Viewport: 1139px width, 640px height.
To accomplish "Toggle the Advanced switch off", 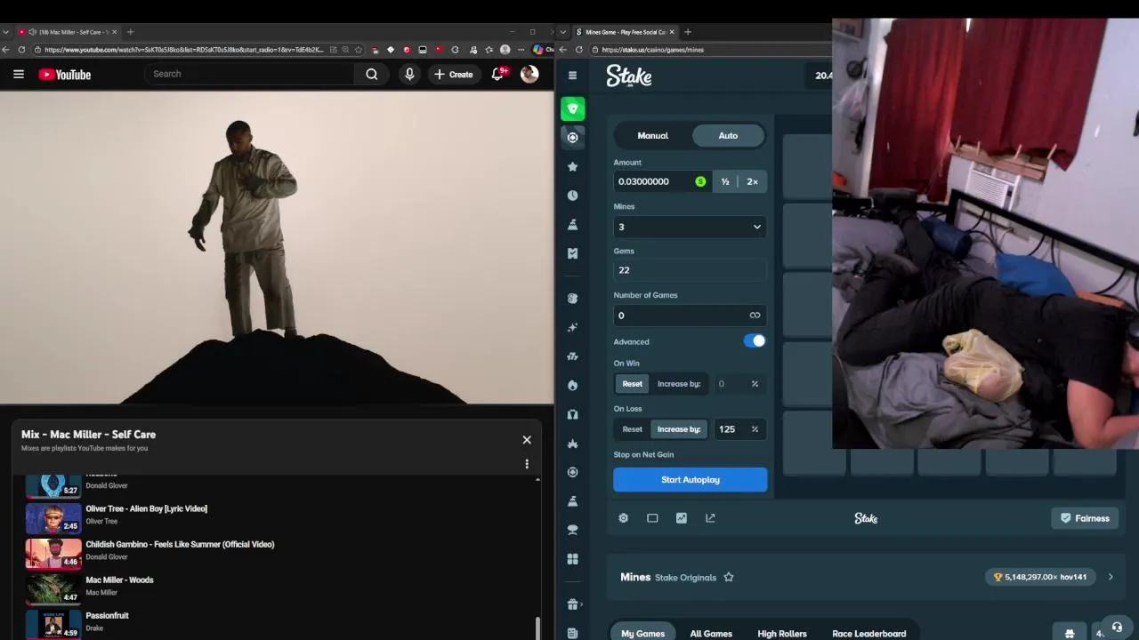I will click(755, 341).
